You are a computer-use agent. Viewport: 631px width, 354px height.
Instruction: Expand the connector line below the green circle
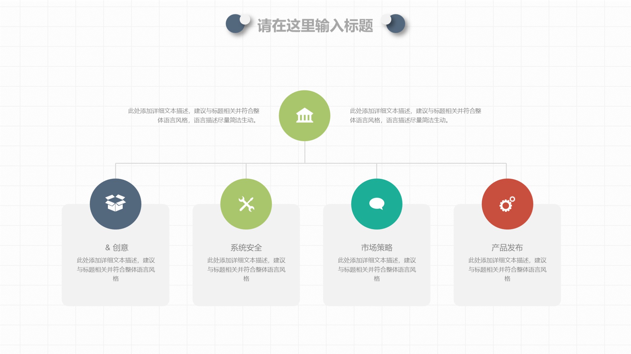(x=305, y=152)
